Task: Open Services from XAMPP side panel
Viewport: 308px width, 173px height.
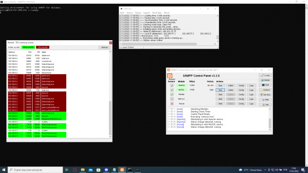Action: 265,95
